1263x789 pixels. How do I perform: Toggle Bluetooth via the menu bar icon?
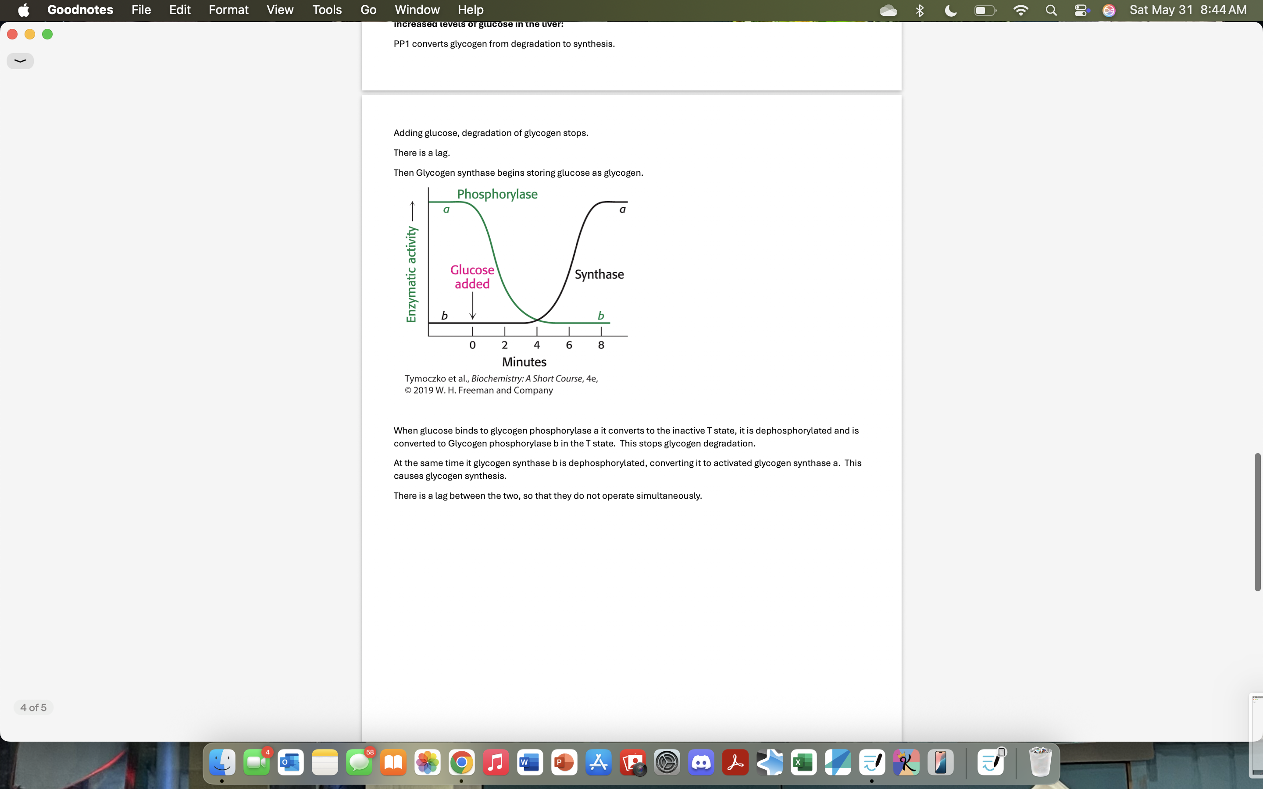[x=920, y=10]
